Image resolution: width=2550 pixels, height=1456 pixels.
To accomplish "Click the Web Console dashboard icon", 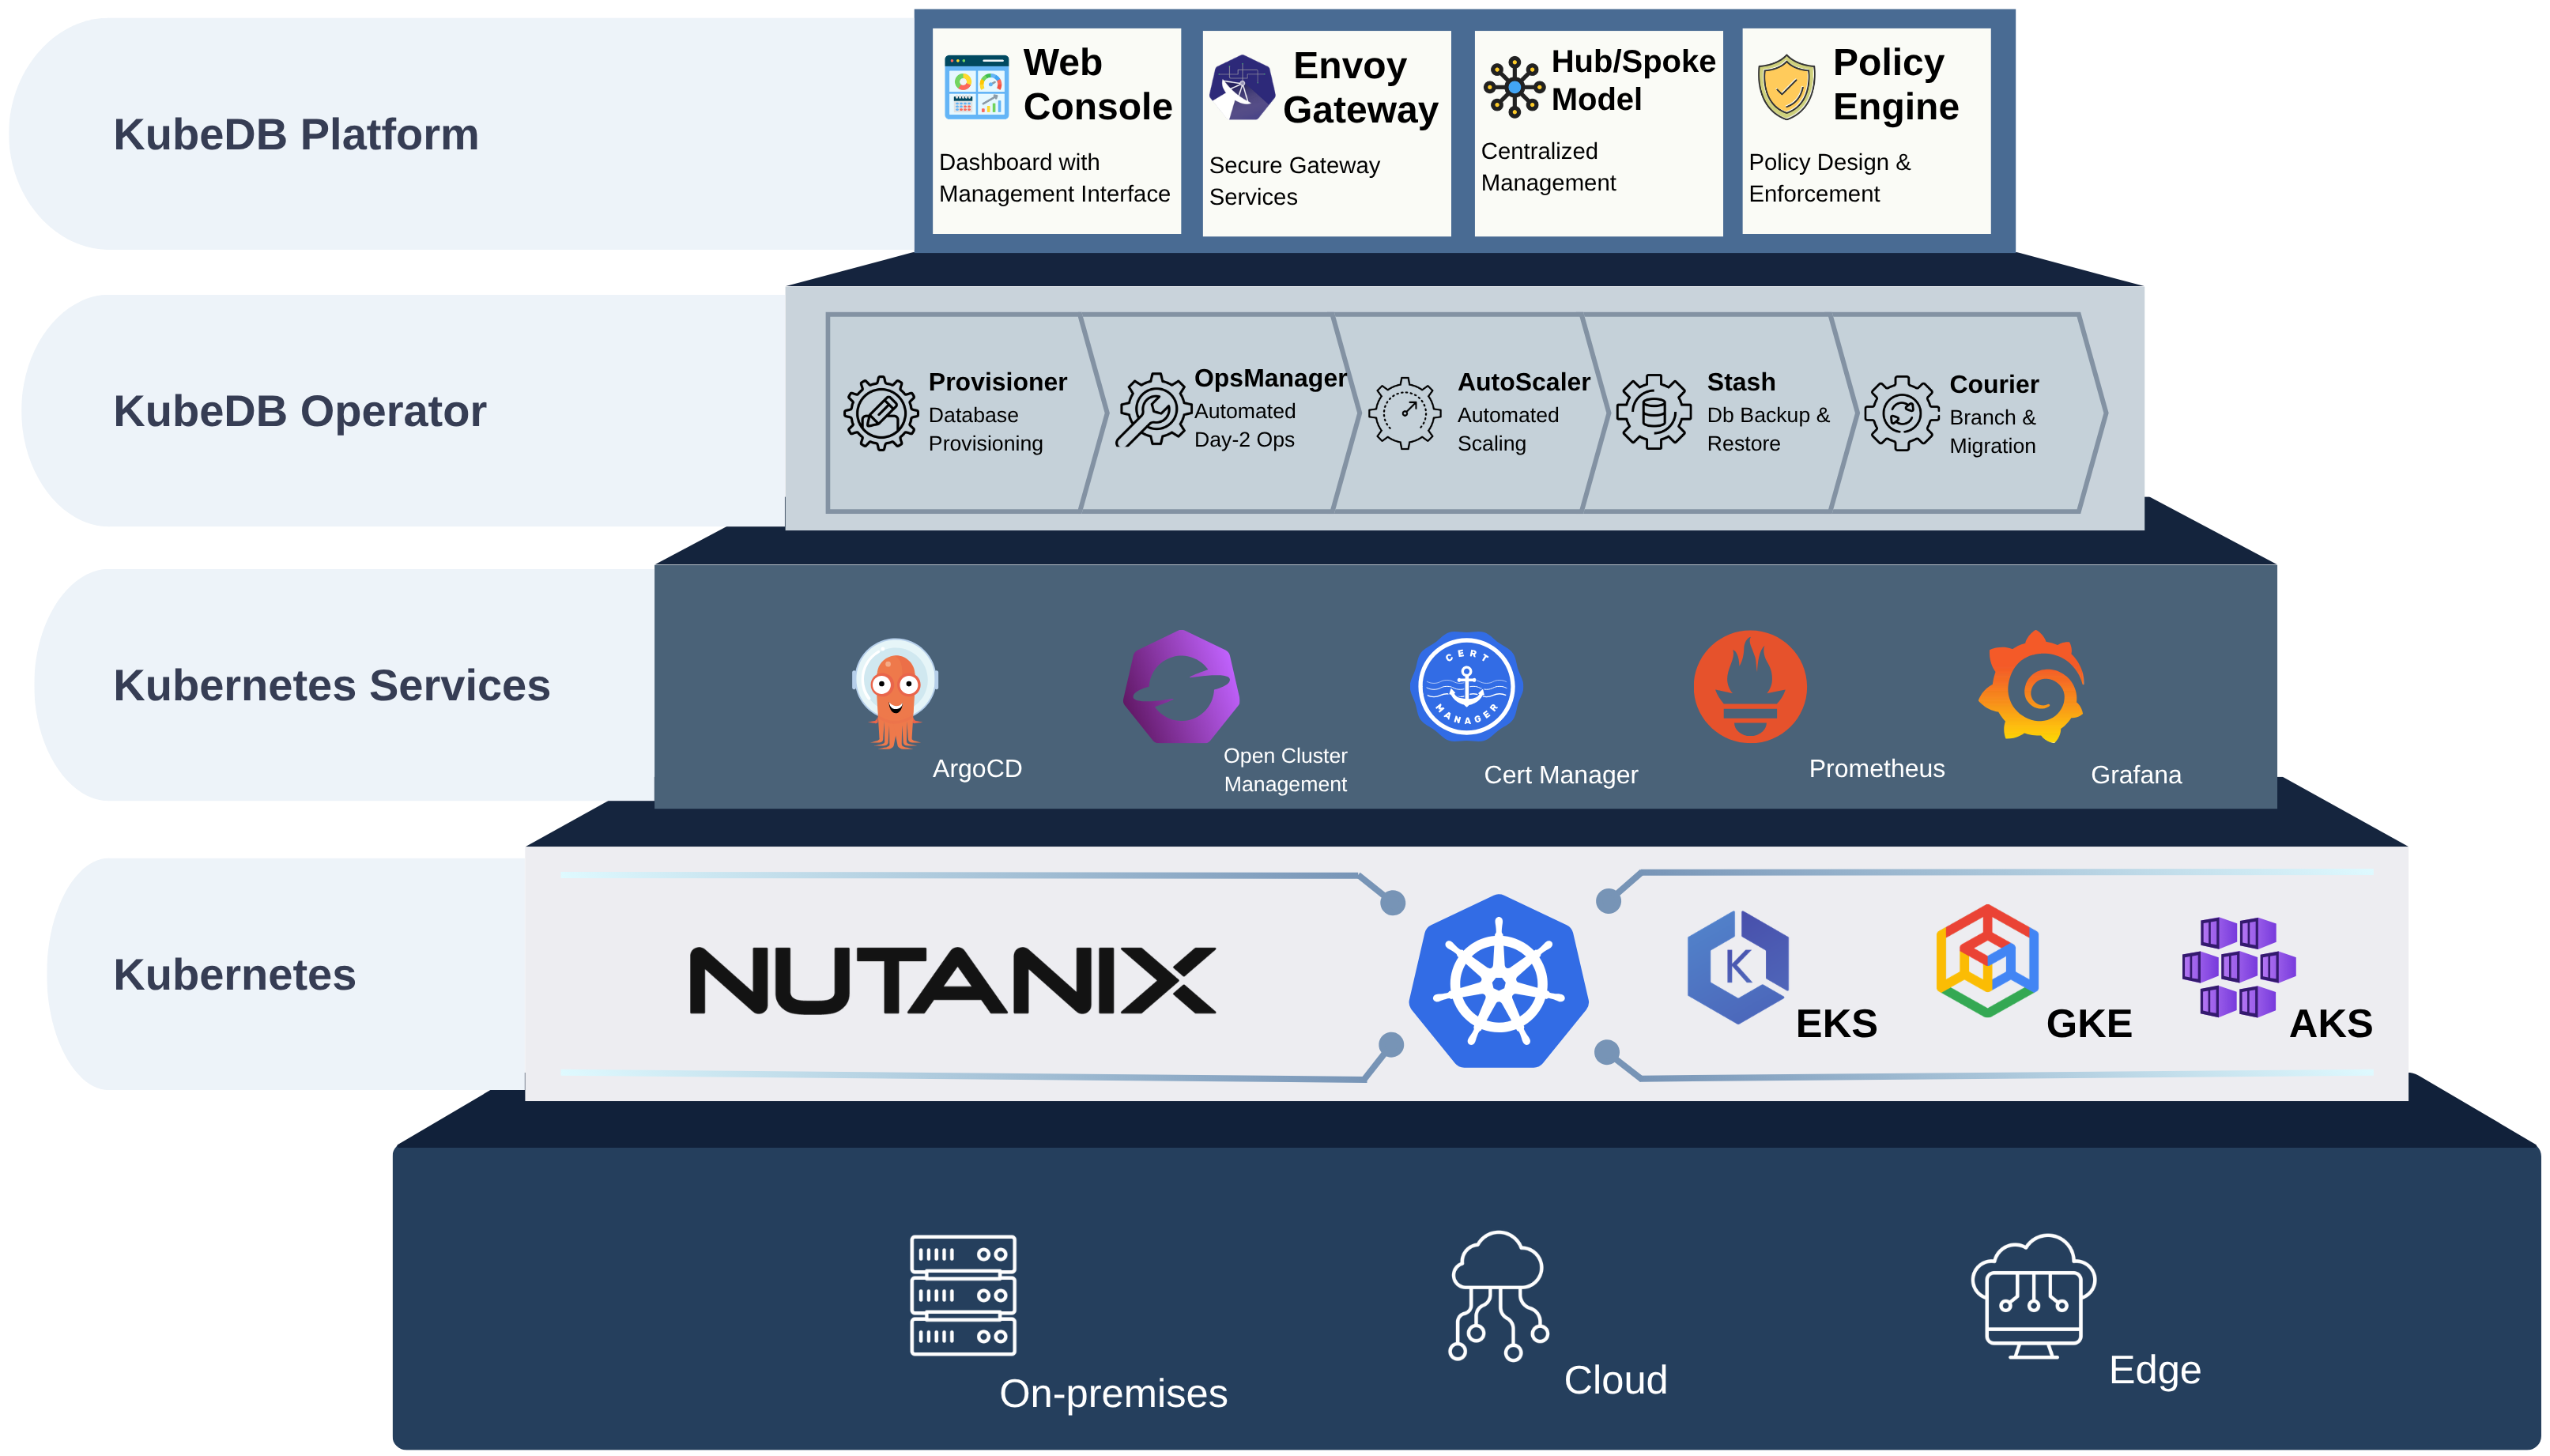I will [x=976, y=87].
